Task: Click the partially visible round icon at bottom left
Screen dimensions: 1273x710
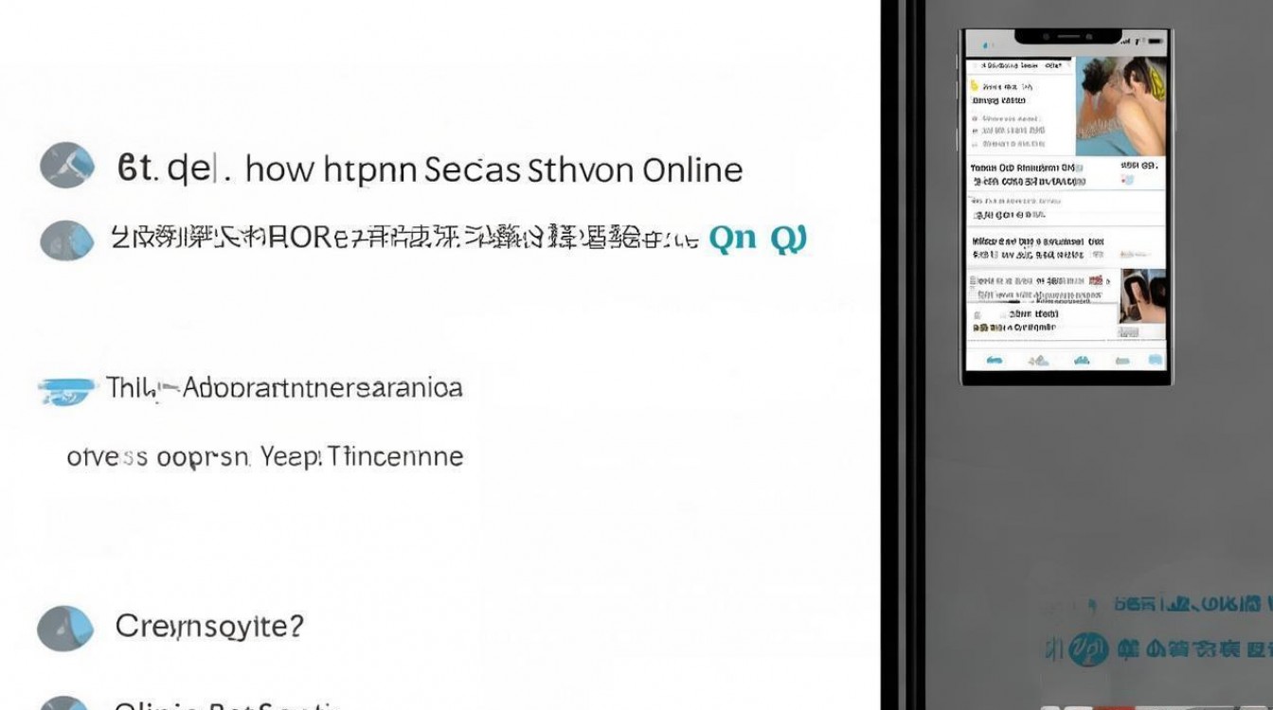Action: (66, 703)
